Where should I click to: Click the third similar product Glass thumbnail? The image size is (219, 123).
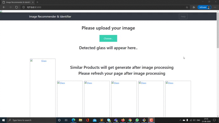pos(124,99)
